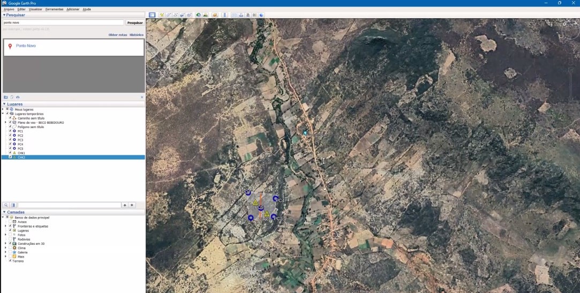
Task: Click the blue globe toolbar icon
Action: (261, 15)
